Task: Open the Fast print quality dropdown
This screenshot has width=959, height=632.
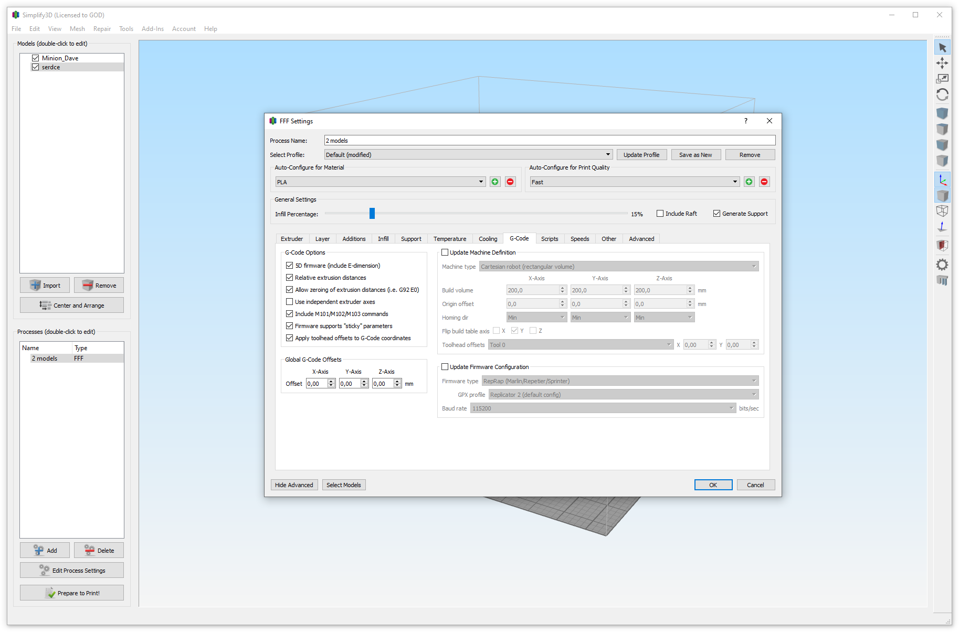Action: pyautogui.click(x=634, y=182)
